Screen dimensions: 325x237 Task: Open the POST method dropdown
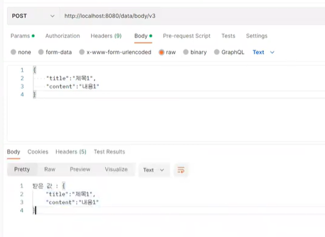(33, 16)
